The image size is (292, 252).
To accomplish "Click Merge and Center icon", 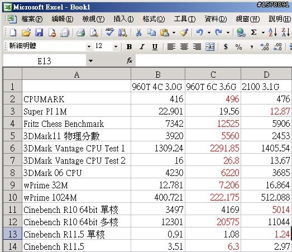I will tap(210, 46).
